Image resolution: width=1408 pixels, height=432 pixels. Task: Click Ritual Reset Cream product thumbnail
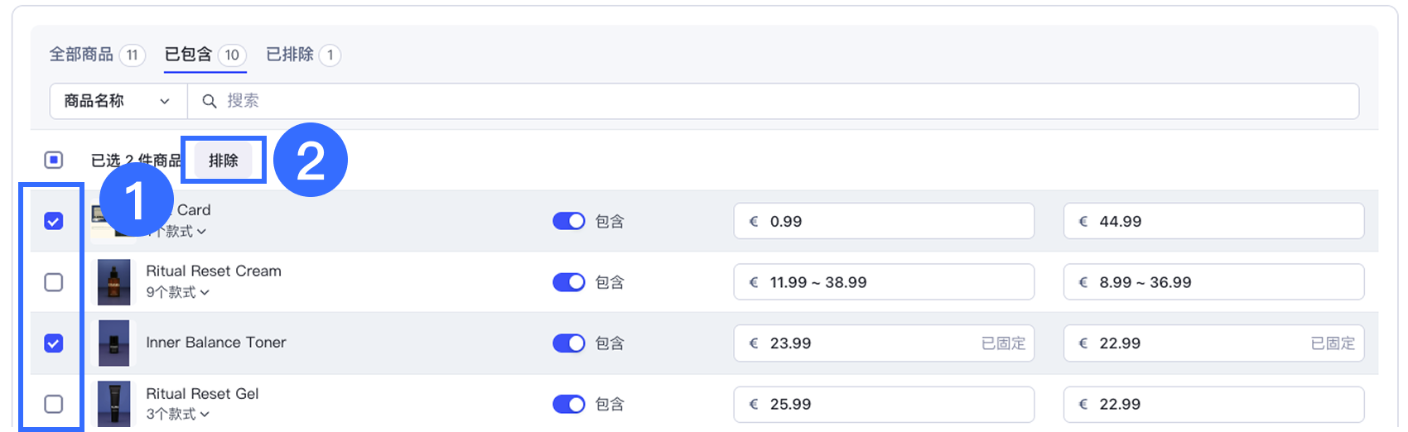114,282
